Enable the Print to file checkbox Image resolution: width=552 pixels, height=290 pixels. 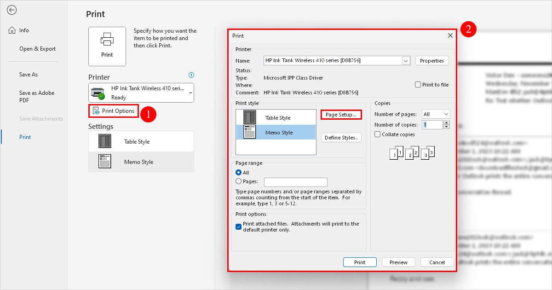click(x=418, y=85)
